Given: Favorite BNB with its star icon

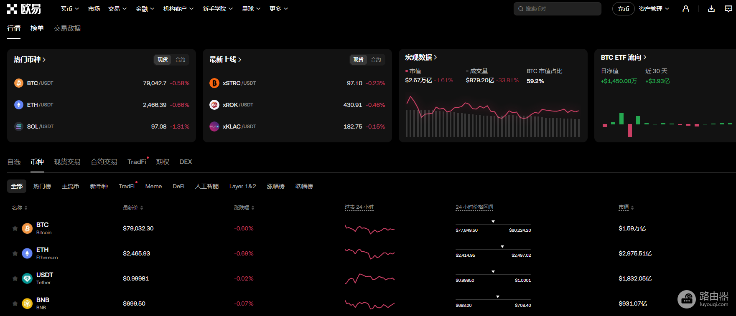Looking at the screenshot, I should (x=15, y=303).
